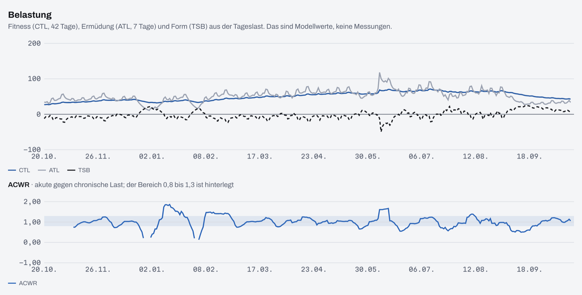Click the -100 y-axis label
Viewport: 582px width, 295px height.
pos(32,150)
